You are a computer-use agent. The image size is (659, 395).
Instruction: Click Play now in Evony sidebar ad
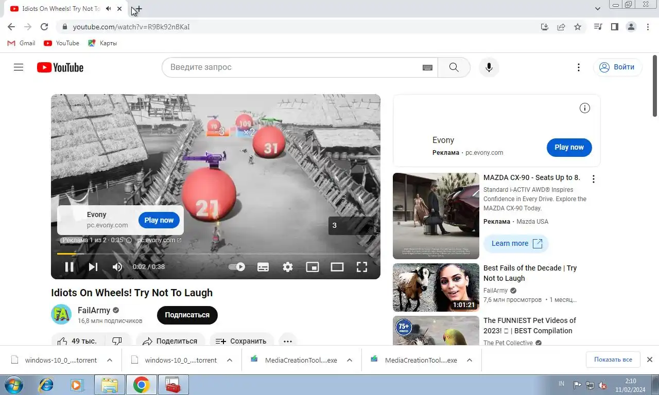coord(569,147)
